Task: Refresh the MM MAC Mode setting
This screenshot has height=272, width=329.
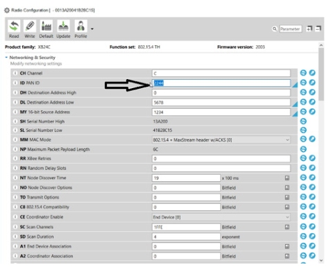Action: coord(303,139)
